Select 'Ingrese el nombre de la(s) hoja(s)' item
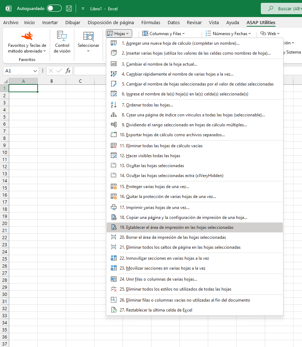Screen dimensions: 302x347 [x=195, y=94]
